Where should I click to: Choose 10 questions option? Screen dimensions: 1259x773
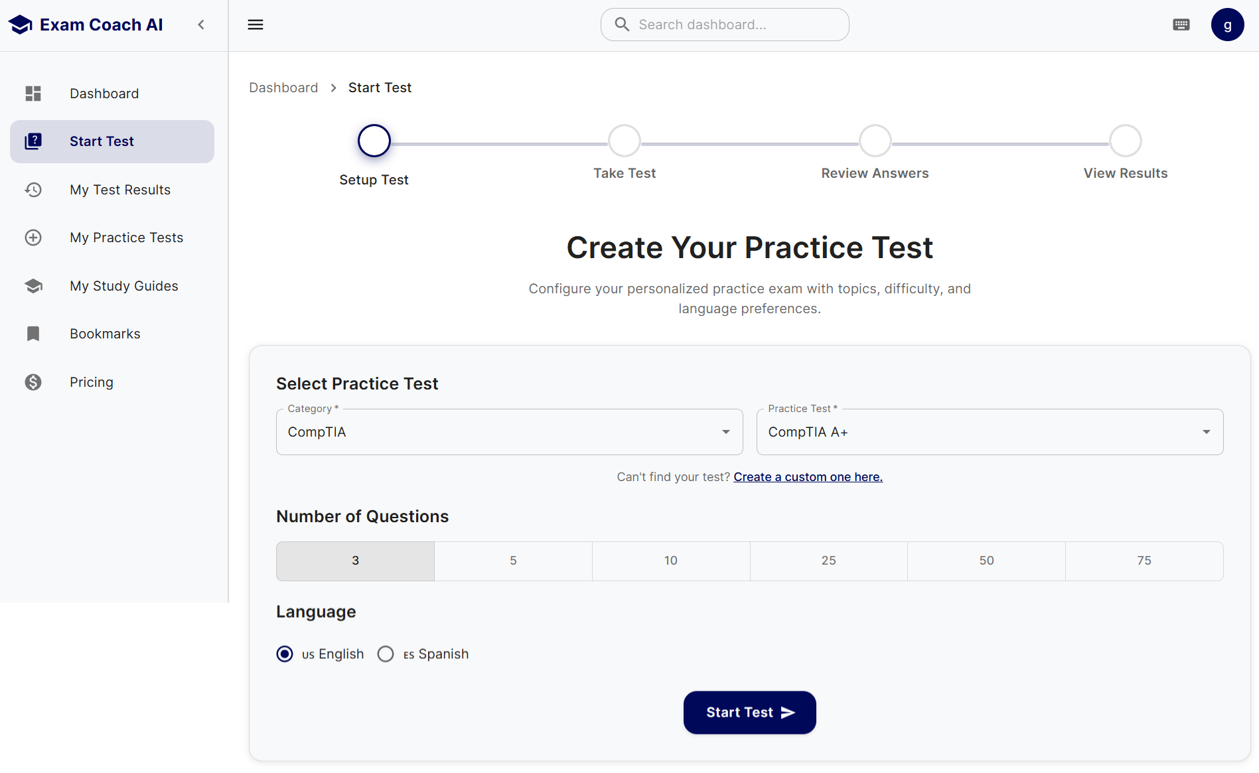[671, 561]
